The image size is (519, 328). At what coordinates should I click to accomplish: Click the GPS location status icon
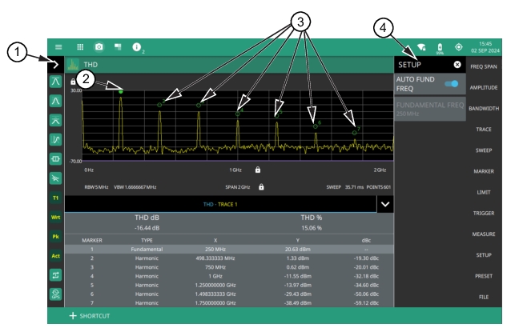tap(459, 47)
